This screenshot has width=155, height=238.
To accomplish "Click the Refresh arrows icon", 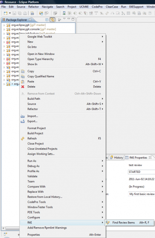I will point(23,138).
